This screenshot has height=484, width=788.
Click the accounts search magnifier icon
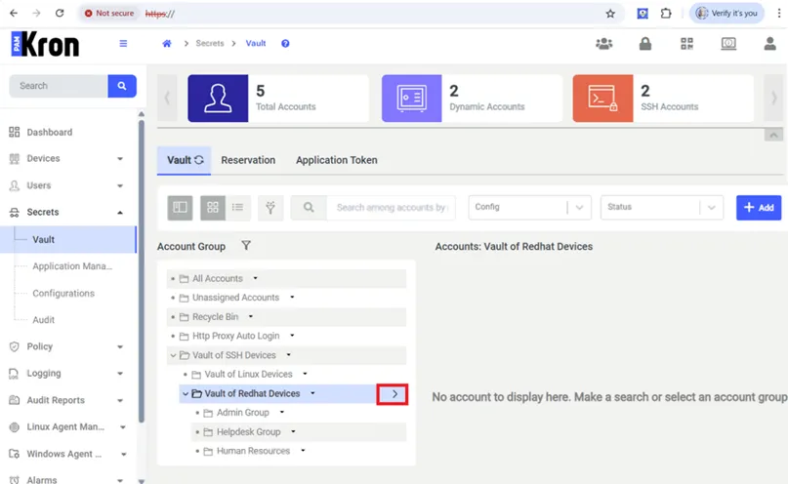coord(309,207)
